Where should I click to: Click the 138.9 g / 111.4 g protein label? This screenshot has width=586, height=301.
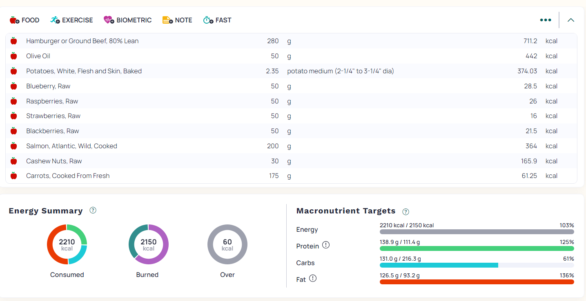(400, 242)
